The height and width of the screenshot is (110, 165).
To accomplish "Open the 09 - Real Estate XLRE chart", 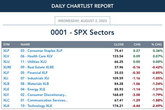I will point(37,67).
